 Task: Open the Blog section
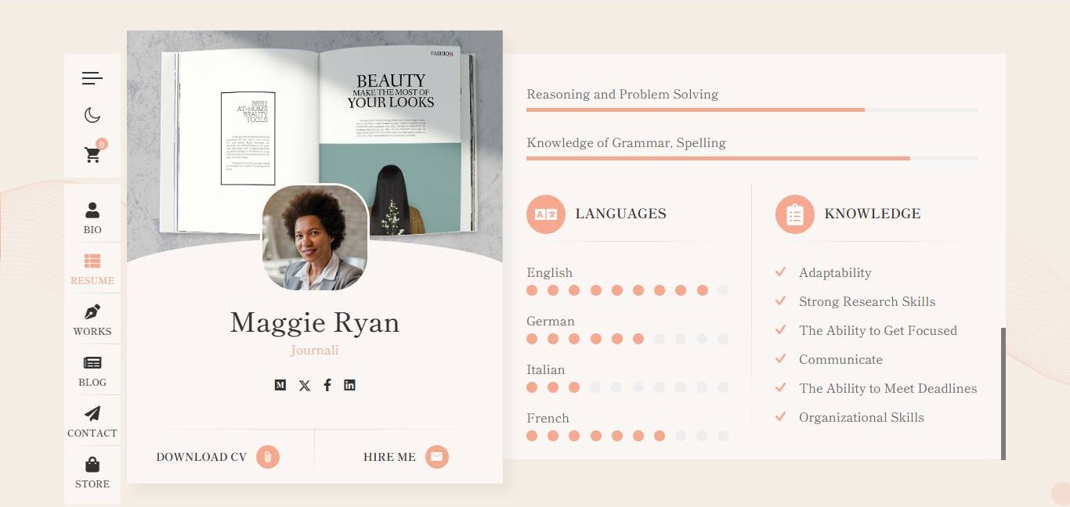pyautogui.click(x=92, y=370)
